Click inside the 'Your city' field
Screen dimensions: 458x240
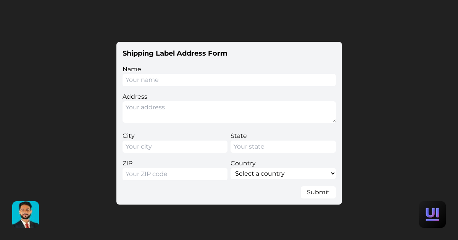175,147
